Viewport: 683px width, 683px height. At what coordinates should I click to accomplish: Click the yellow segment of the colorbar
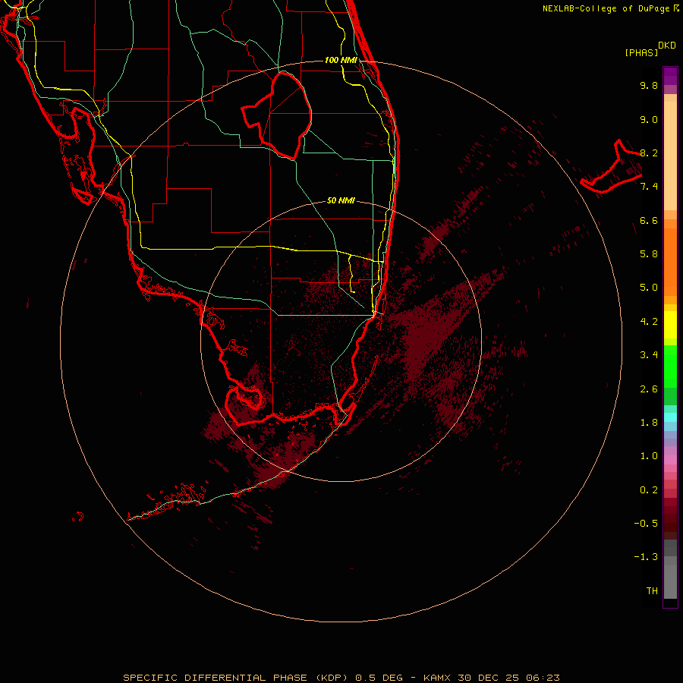pos(670,325)
